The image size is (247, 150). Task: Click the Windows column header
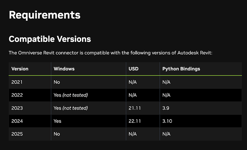[64, 69]
